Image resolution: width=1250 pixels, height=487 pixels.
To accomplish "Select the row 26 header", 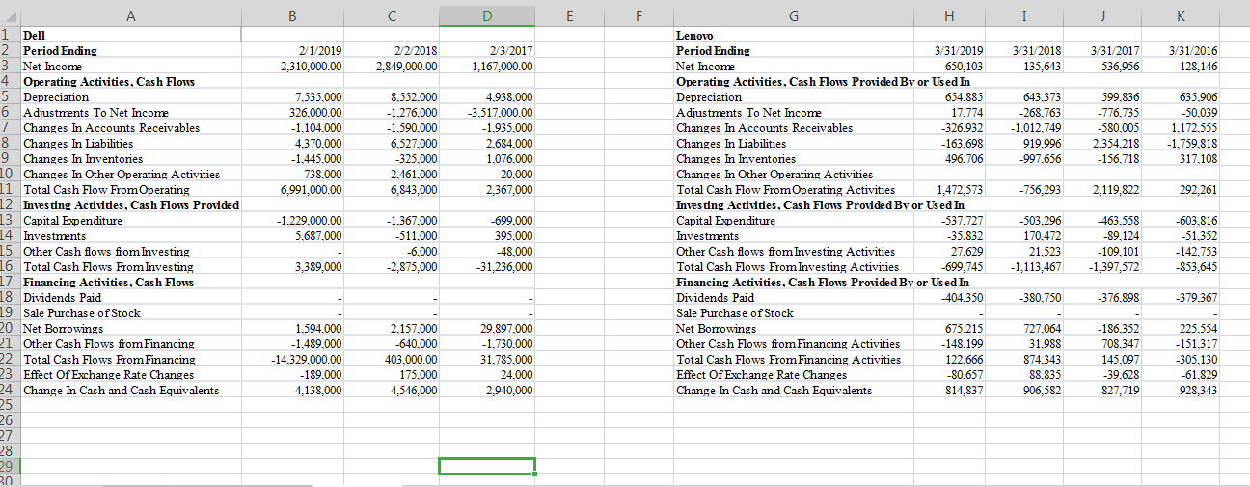I will tap(9, 420).
